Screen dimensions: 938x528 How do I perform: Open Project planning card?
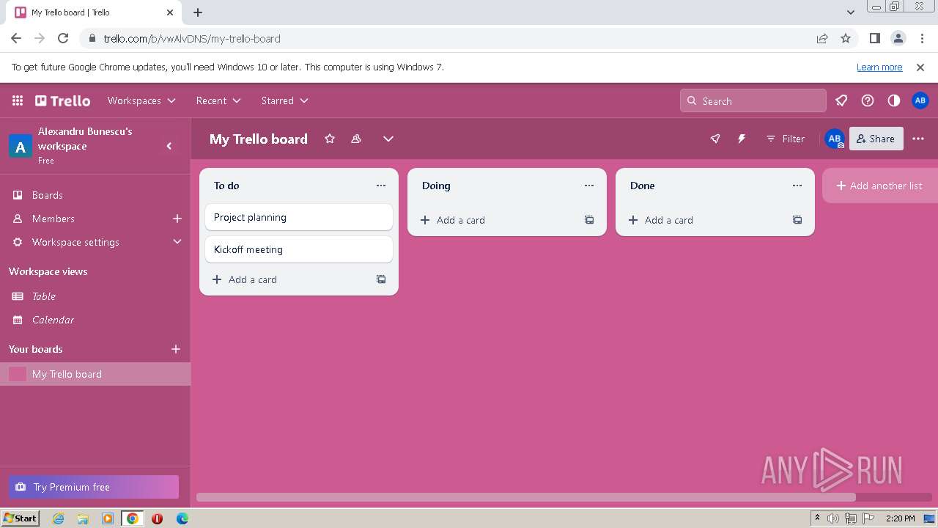pos(299,217)
